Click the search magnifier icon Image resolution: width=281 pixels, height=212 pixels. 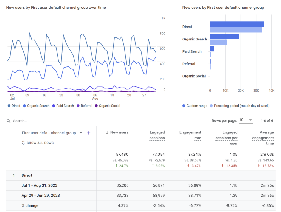pyautogui.click(x=9, y=121)
